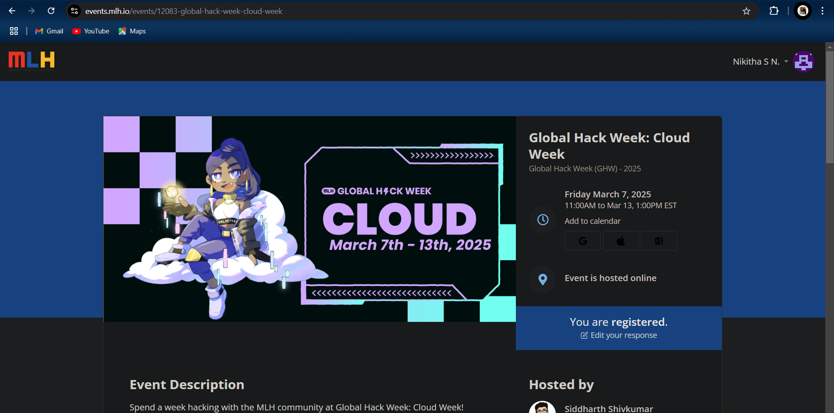Click the "Event Description" heading
This screenshot has height=413, width=834.
pyautogui.click(x=187, y=385)
